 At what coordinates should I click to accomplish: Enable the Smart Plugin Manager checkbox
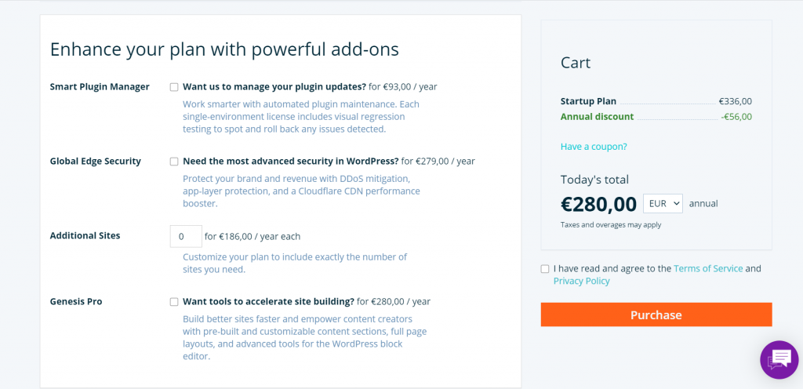click(x=174, y=87)
